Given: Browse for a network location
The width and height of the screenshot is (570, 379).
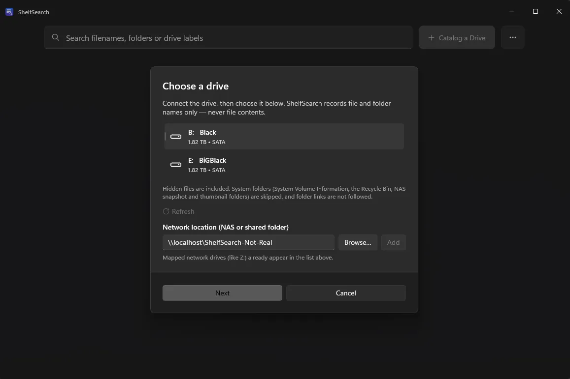Looking at the screenshot, I should (358, 242).
